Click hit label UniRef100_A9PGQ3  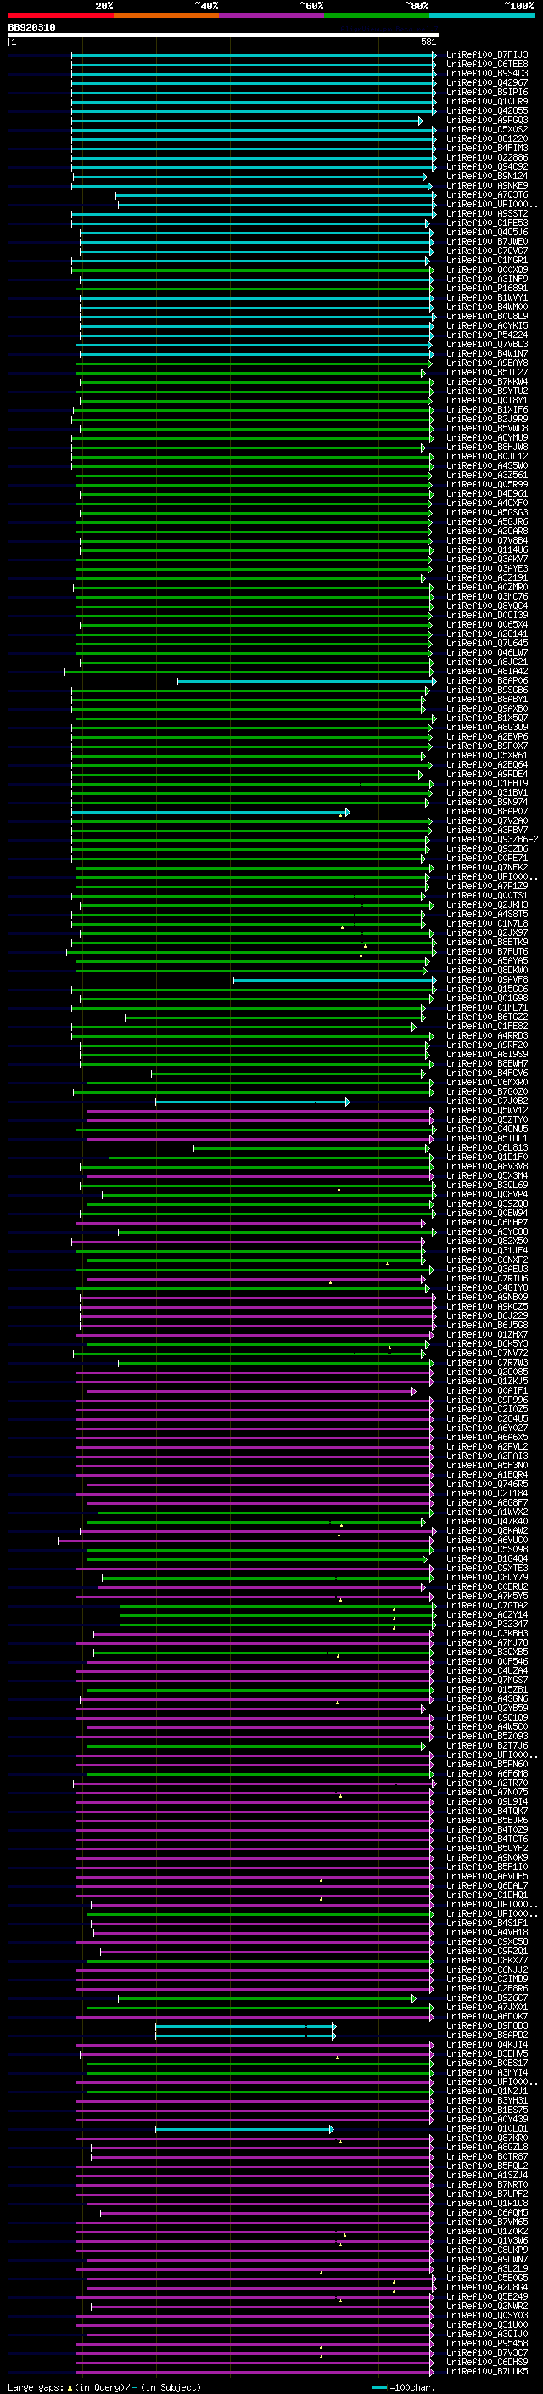[x=487, y=120]
